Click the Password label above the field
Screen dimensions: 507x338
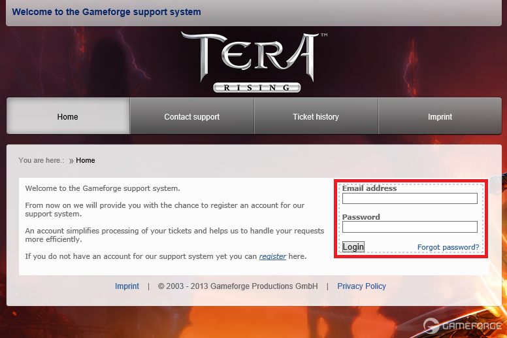pos(361,217)
